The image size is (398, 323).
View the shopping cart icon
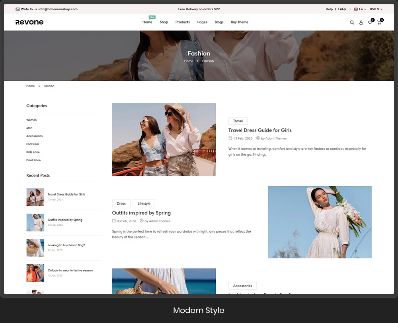[379, 23]
